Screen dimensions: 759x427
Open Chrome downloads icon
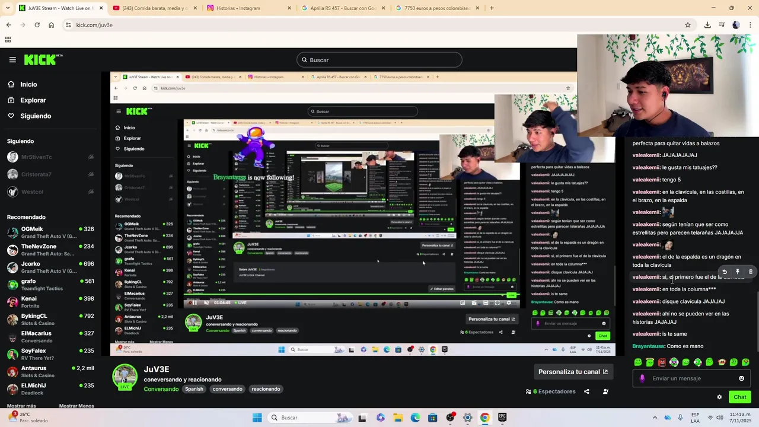tap(707, 25)
